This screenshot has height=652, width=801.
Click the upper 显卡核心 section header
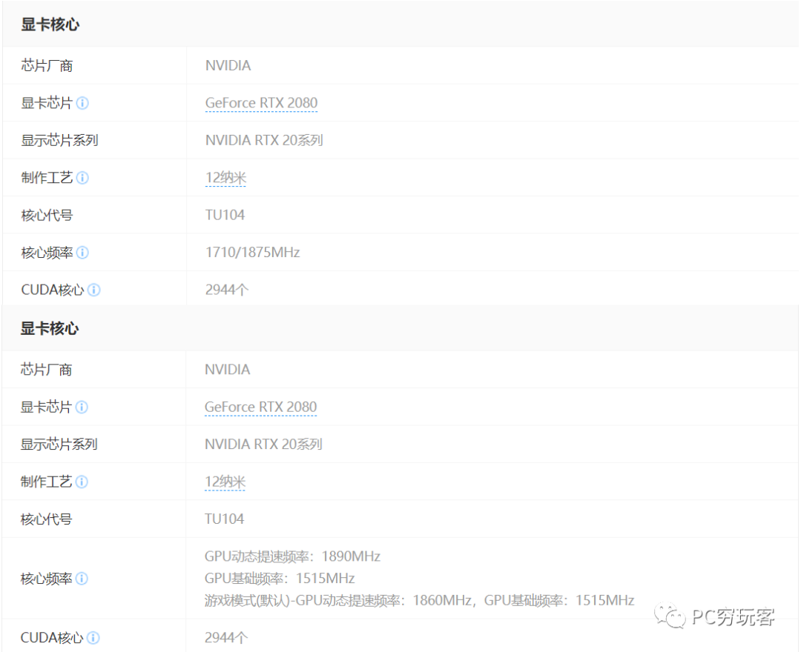click(50, 24)
